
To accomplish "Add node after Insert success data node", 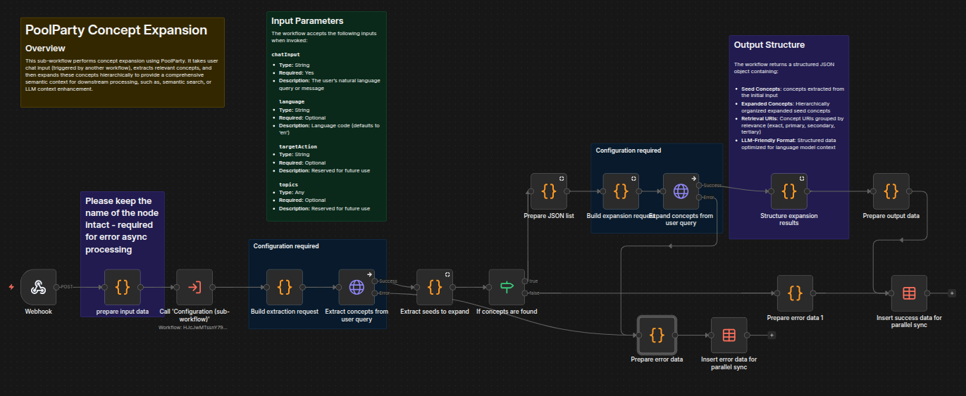I will [x=952, y=293].
